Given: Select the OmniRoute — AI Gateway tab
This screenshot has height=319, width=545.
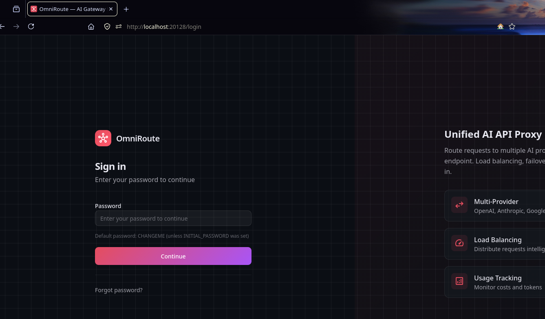Looking at the screenshot, I should click(72, 9).
